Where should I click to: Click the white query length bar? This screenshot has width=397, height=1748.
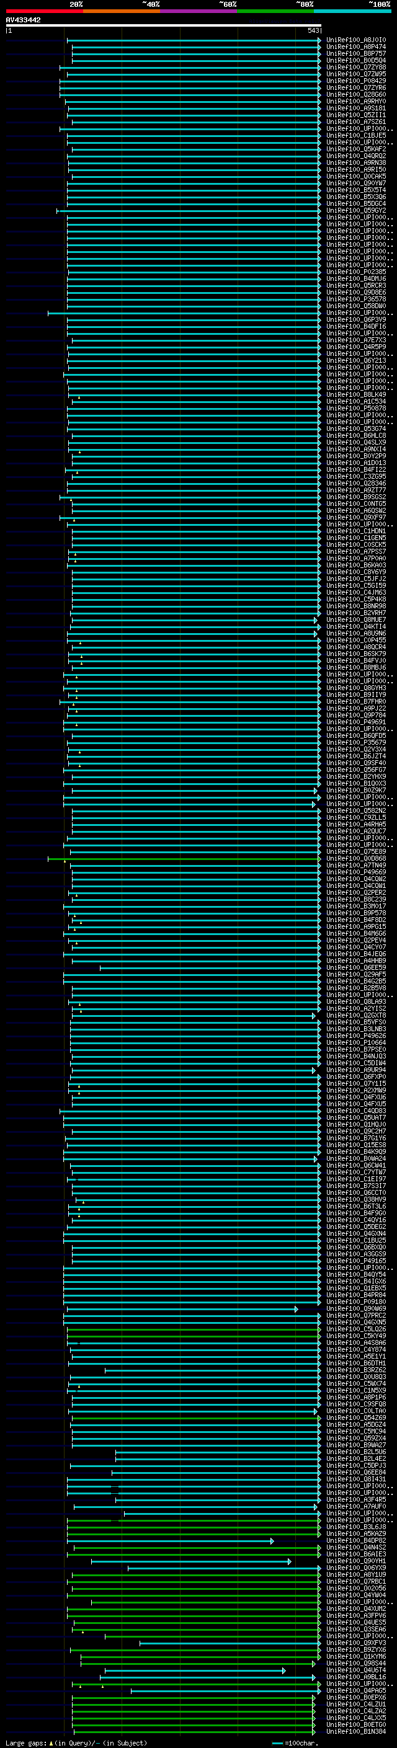164,25
